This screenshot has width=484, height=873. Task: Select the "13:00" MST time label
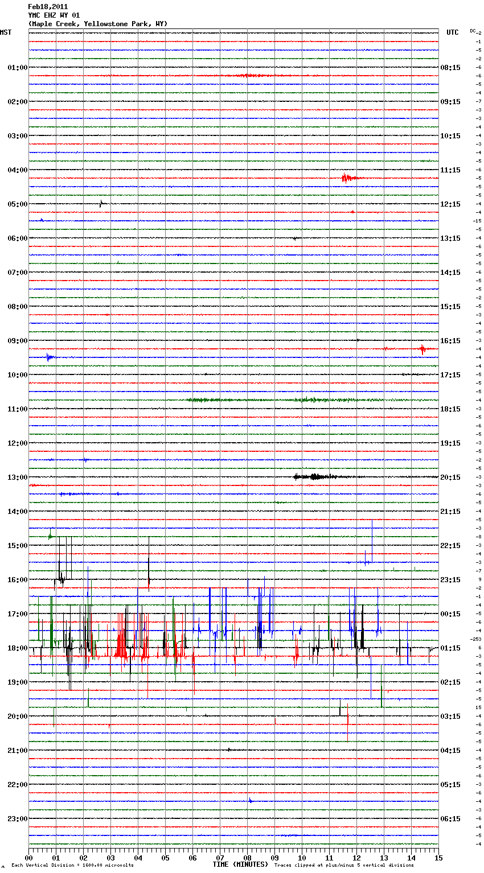point(18,477)
